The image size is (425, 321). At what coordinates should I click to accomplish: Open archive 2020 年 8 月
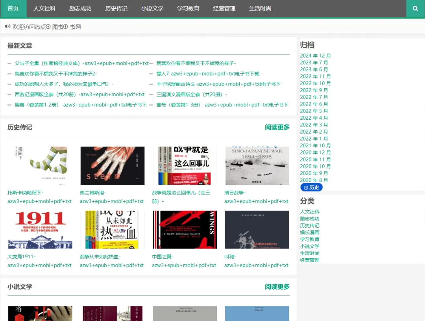314,180
